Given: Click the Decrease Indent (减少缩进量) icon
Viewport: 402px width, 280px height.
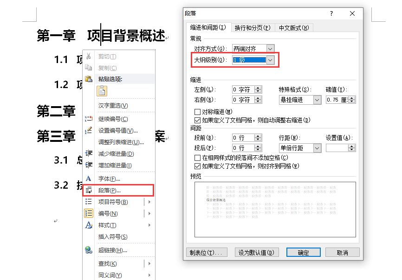Looking at the screenshot, I should pos(88,153).
